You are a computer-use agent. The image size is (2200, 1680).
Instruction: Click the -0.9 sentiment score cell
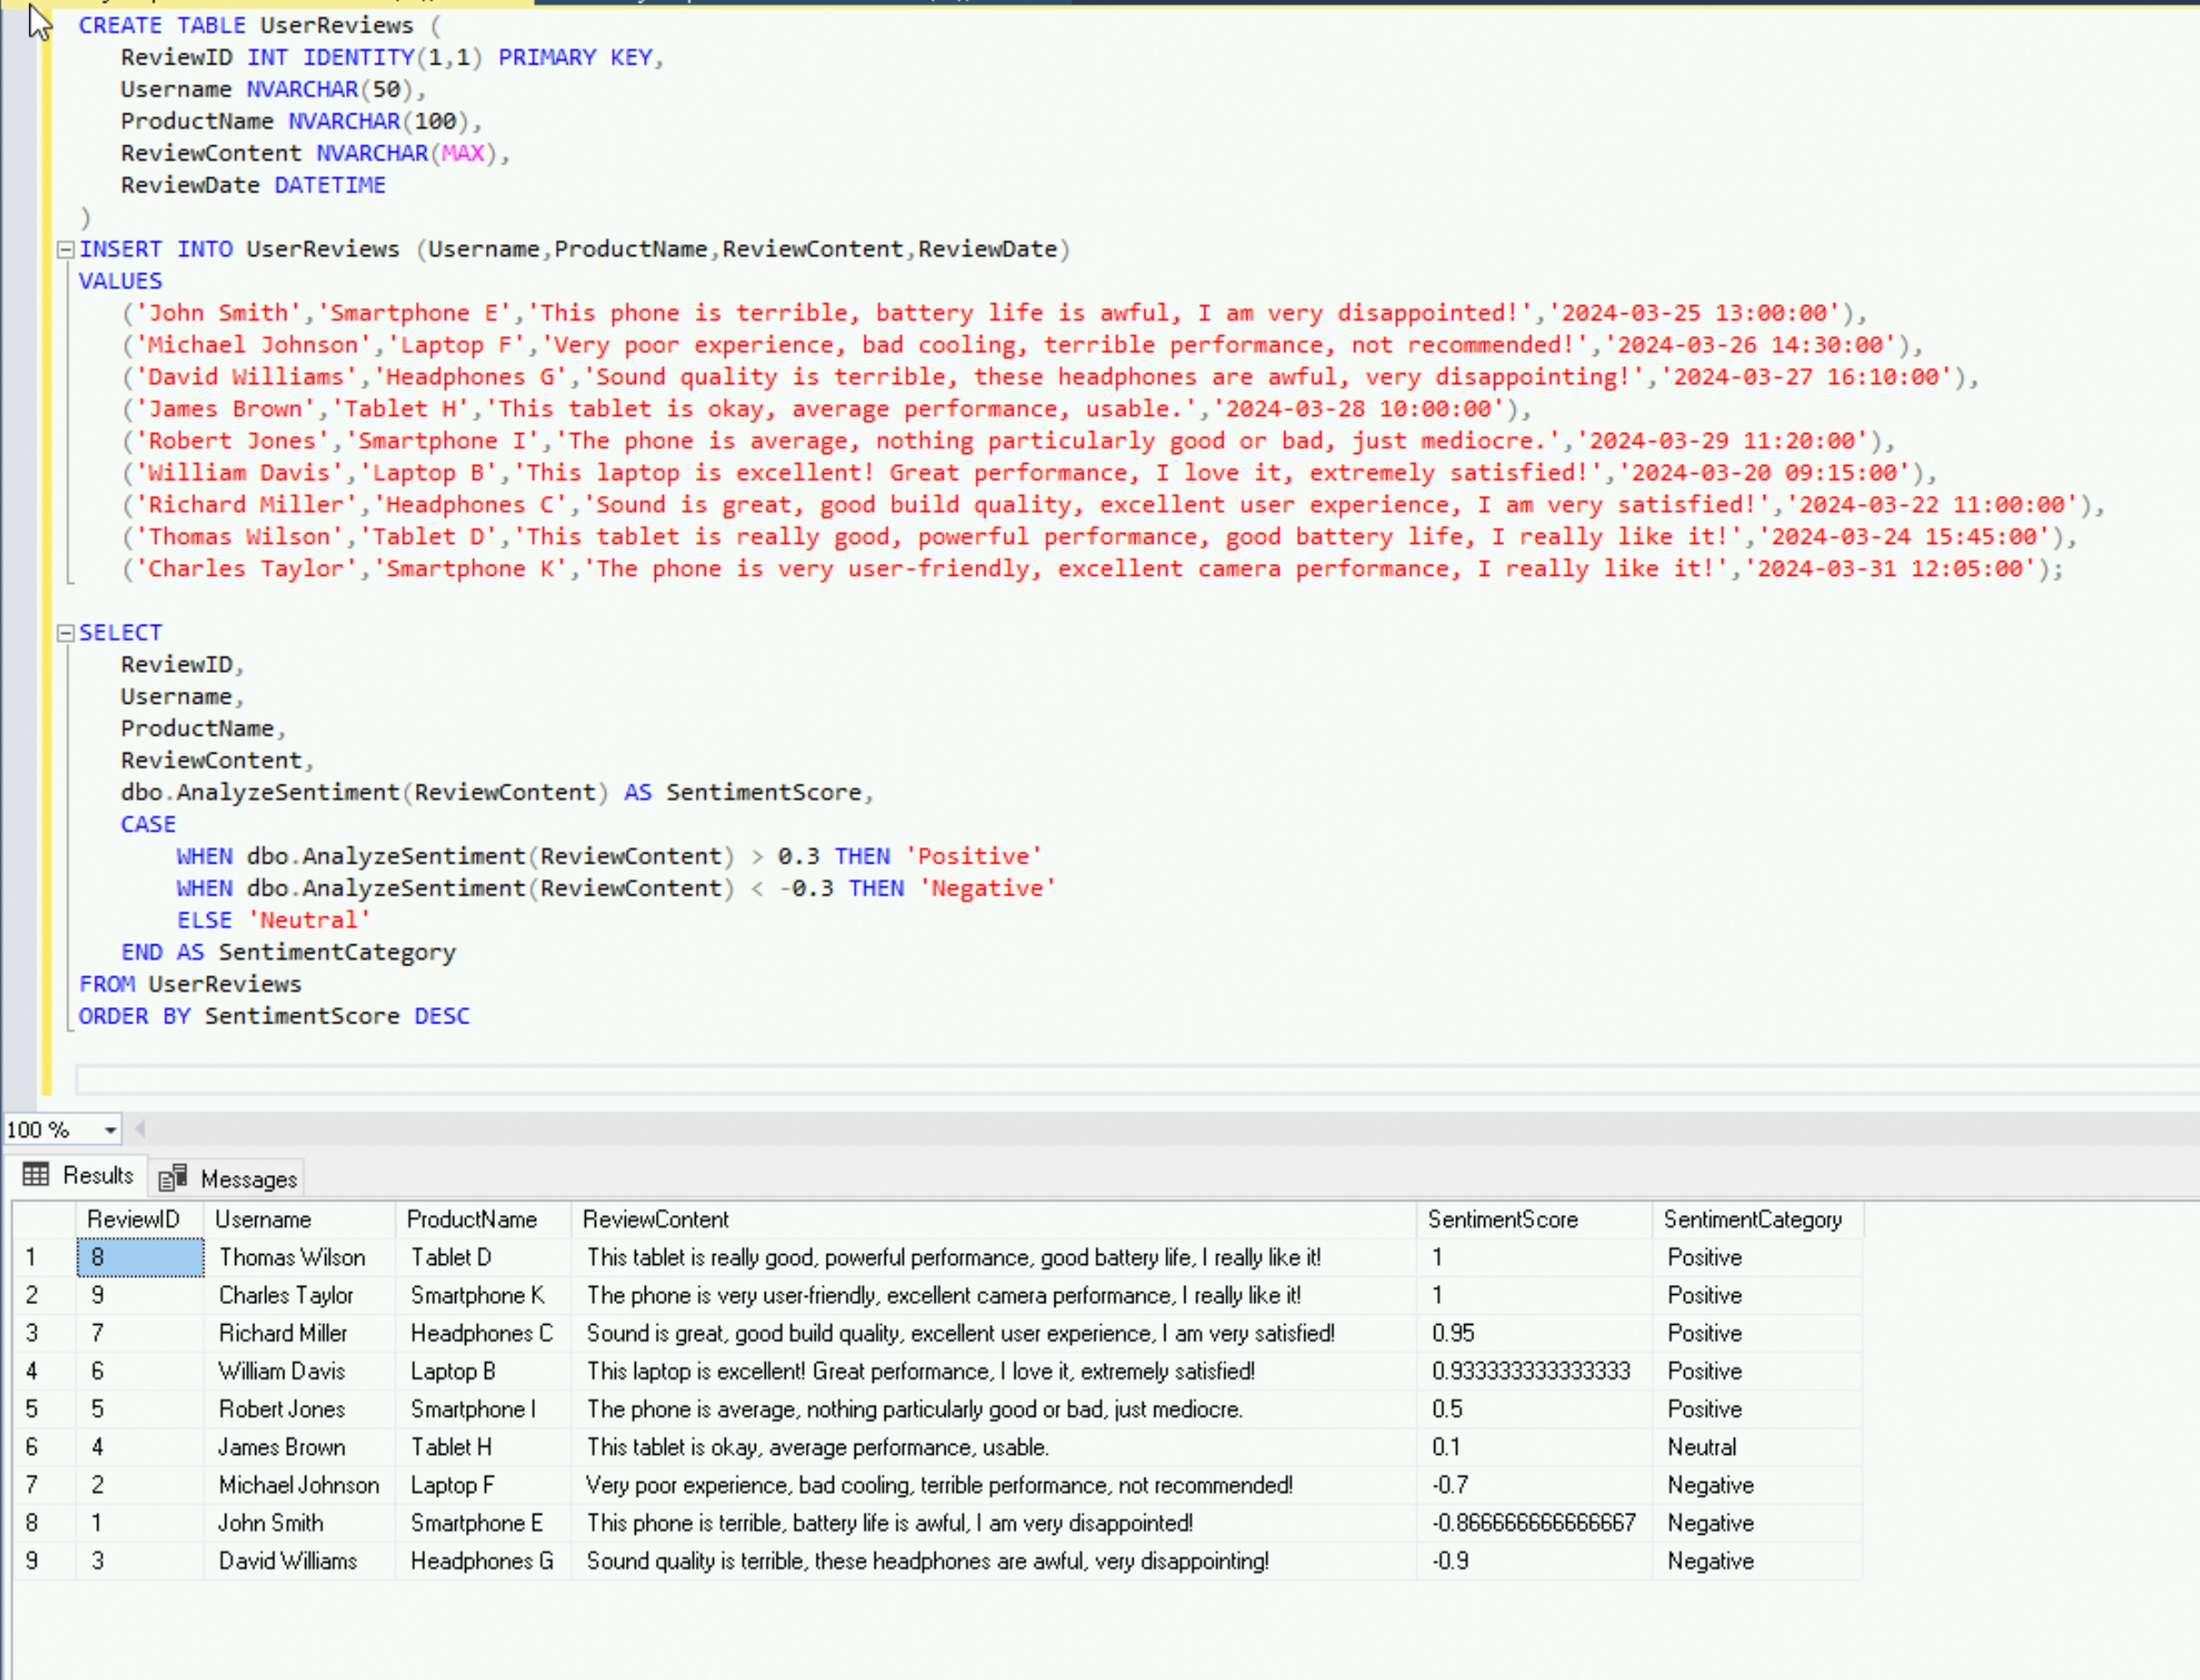point(1450,1562)
